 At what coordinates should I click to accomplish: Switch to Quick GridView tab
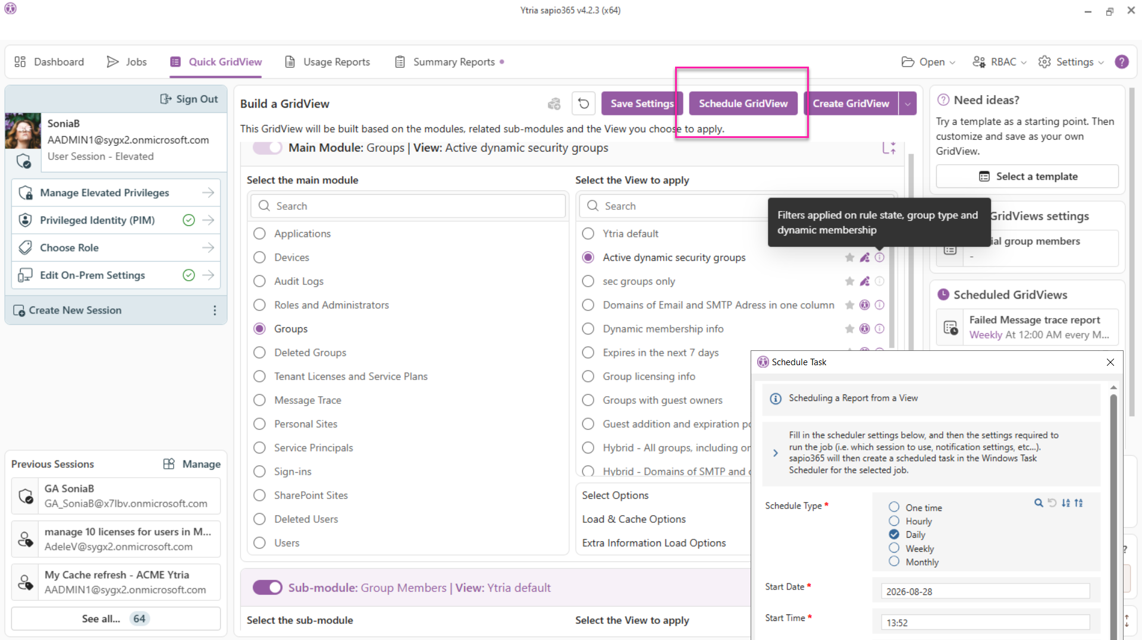(x=216, y=62)
